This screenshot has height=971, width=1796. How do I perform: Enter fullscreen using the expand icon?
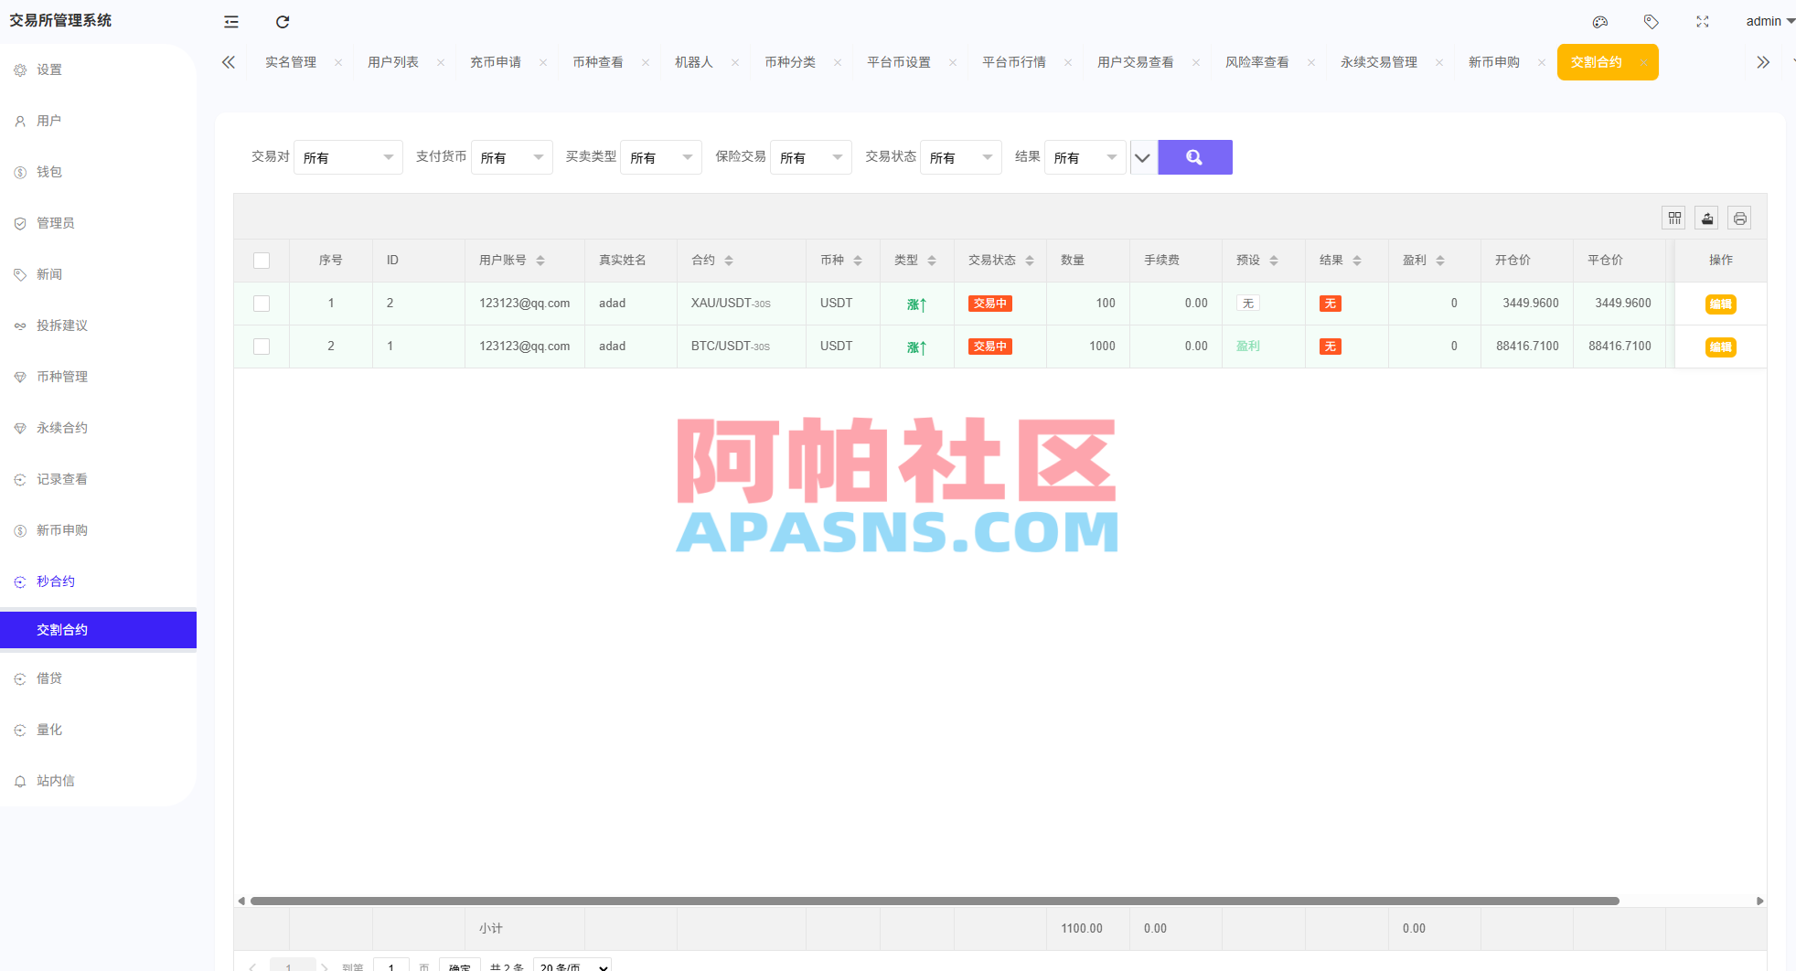(x=1702, y=21)
